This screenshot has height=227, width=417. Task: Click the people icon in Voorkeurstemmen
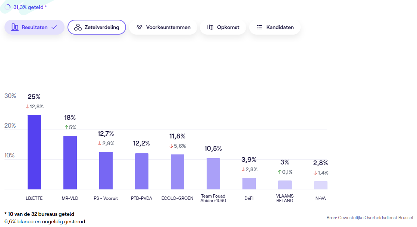pos(139,27)
